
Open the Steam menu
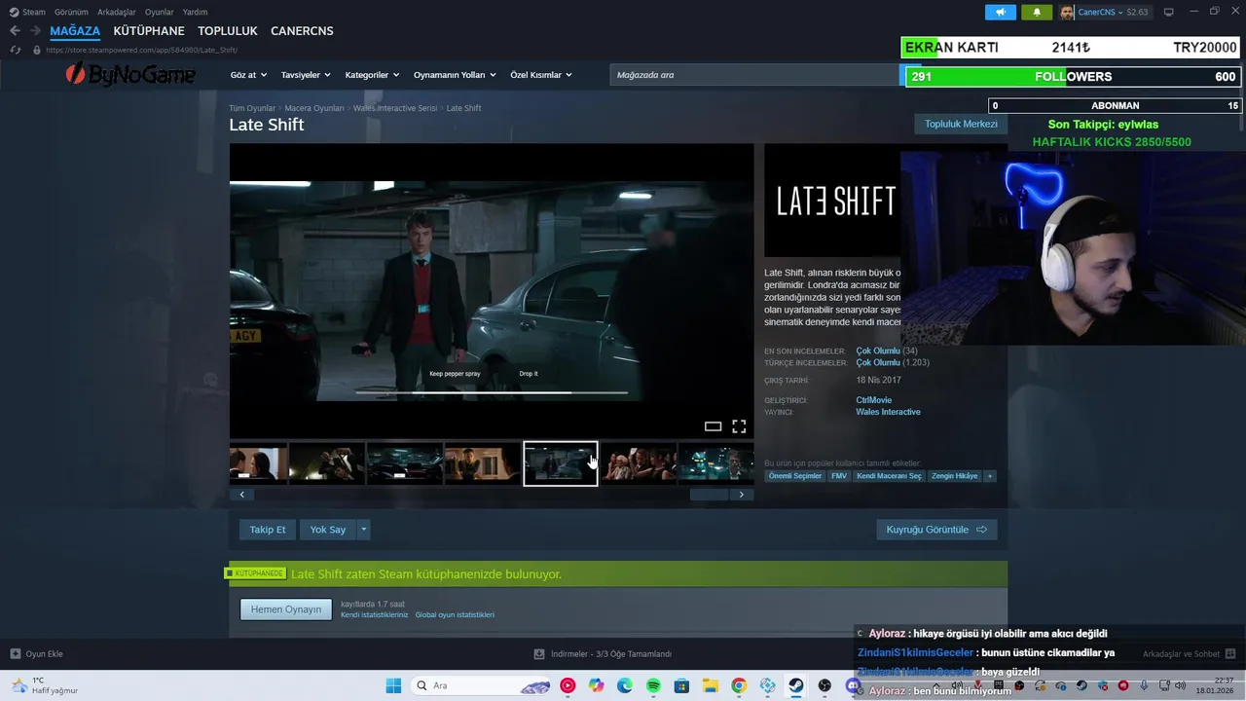pos(34,12)
